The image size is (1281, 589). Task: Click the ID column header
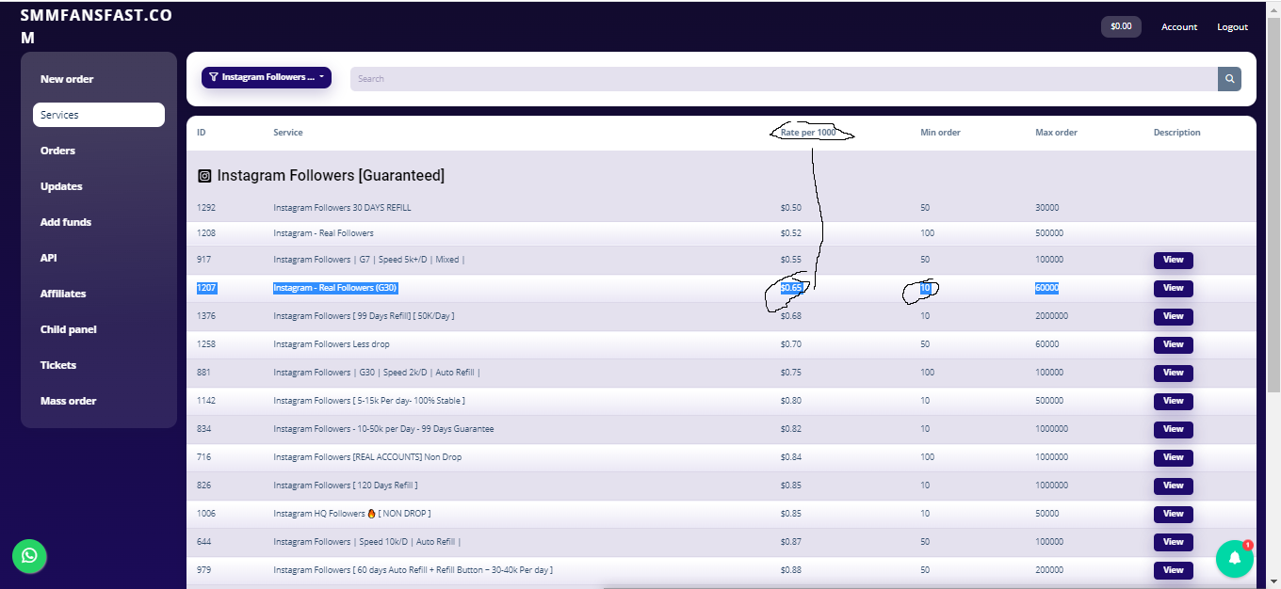(201, 133)
